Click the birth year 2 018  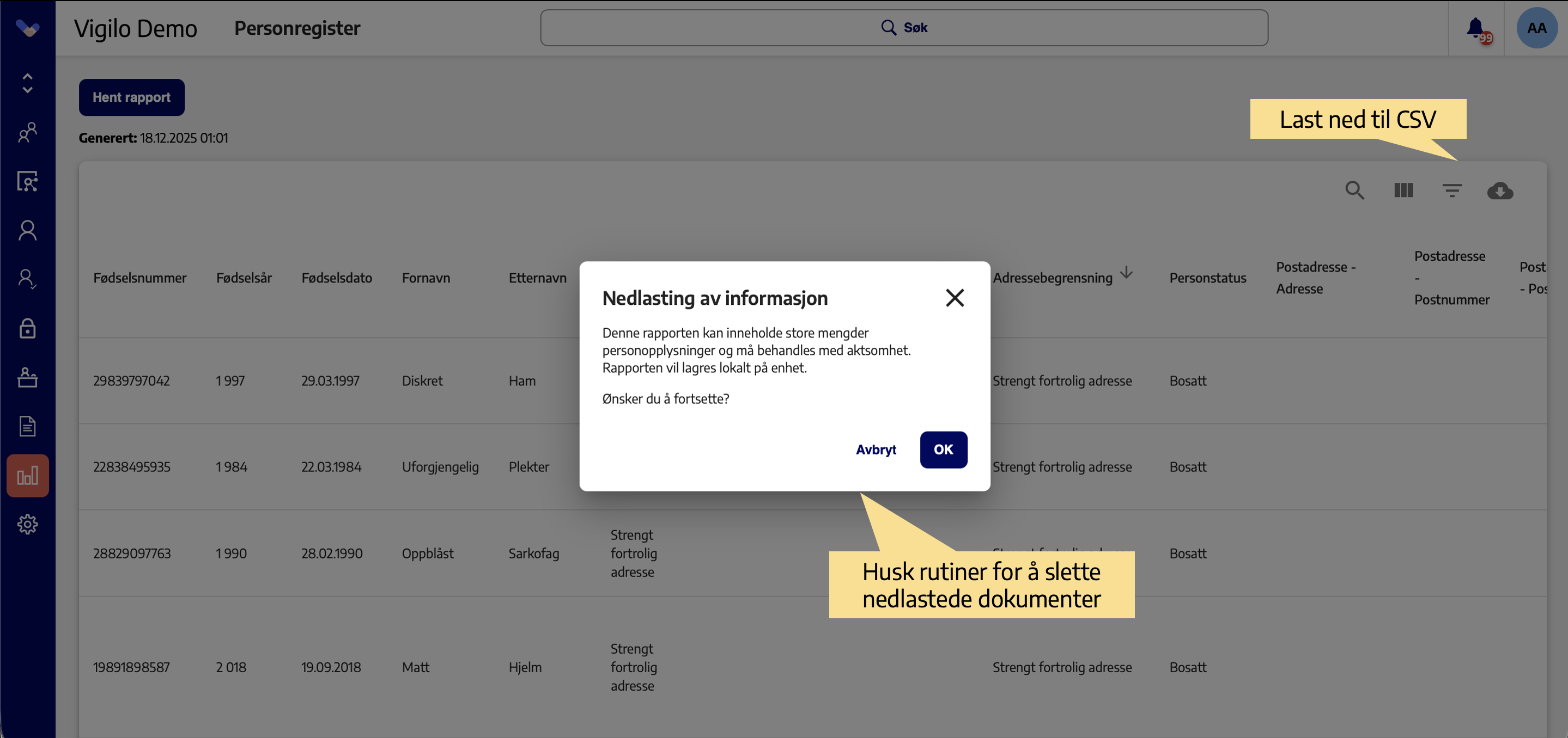click(230, 667)
